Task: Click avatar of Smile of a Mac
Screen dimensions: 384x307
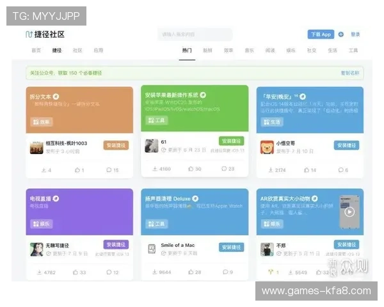Action: point(152,249)
